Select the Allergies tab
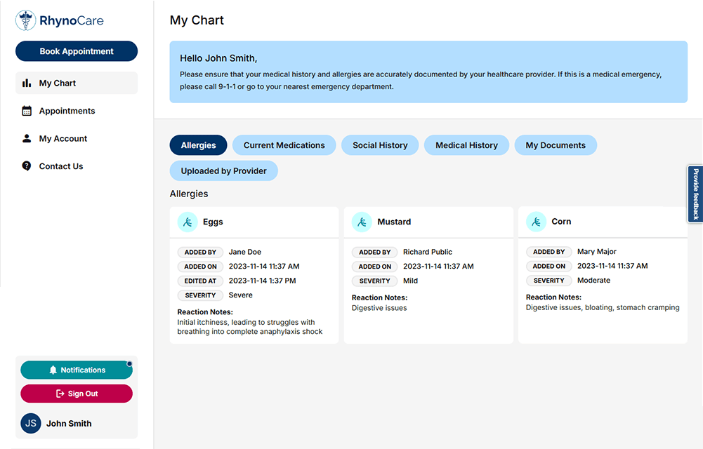This screenshot has height=449, width=703. pos(198,145)
